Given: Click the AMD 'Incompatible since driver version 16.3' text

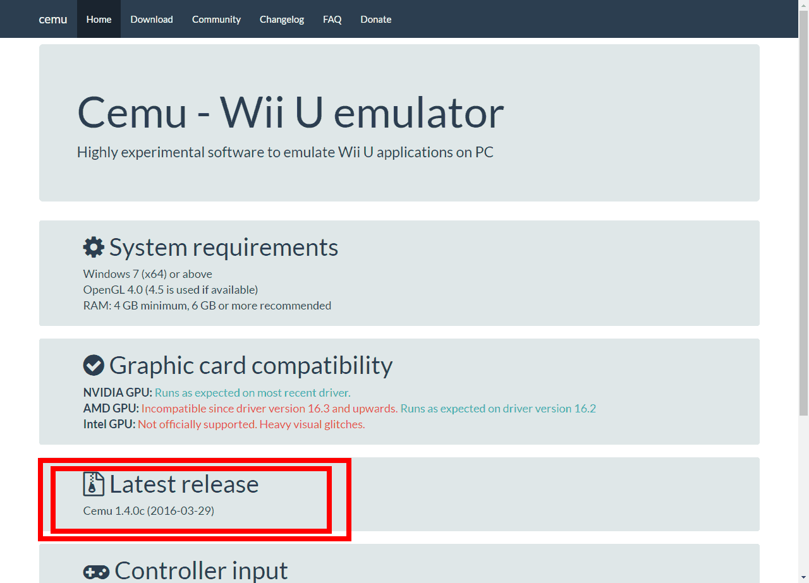Looking at the screenshot, I should click(270, 409).
